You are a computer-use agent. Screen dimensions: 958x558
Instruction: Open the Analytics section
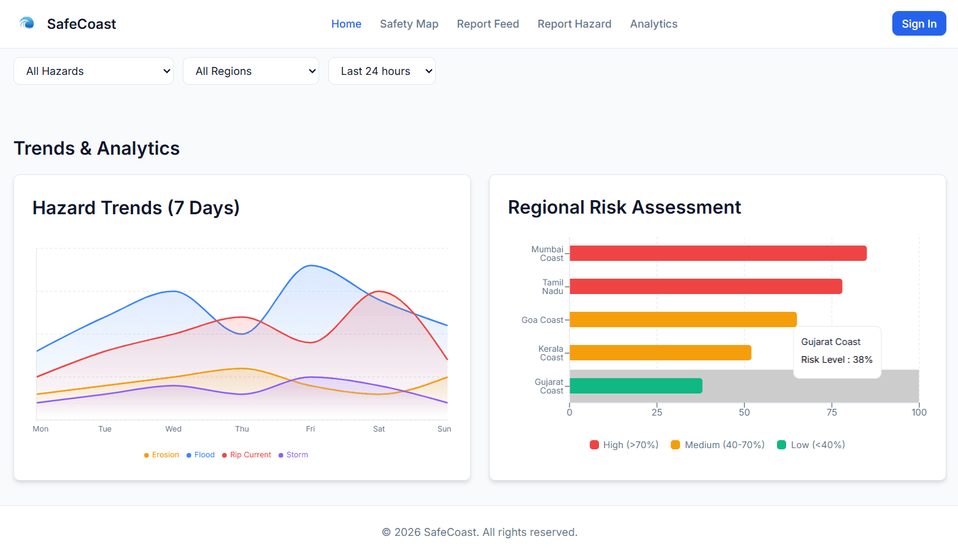point(654,23)
